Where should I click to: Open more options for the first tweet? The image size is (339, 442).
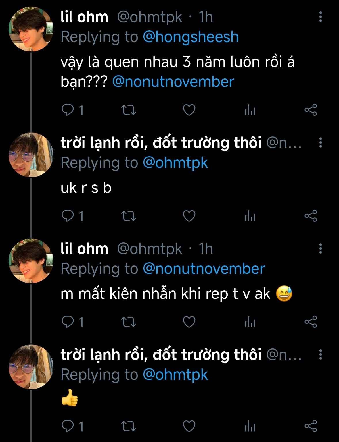pos(321,17)
